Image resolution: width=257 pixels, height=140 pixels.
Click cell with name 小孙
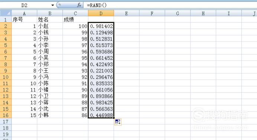pos(50,39)
